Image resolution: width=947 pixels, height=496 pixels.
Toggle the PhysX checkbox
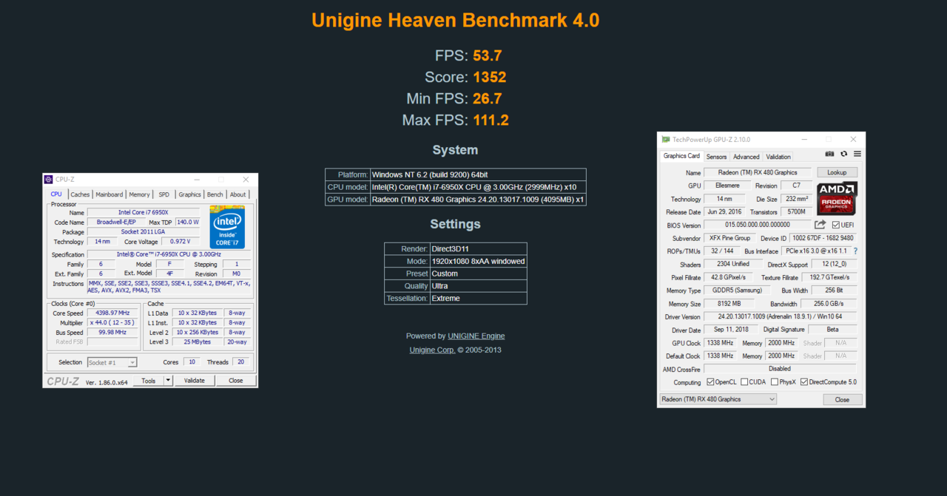[775, 382]
